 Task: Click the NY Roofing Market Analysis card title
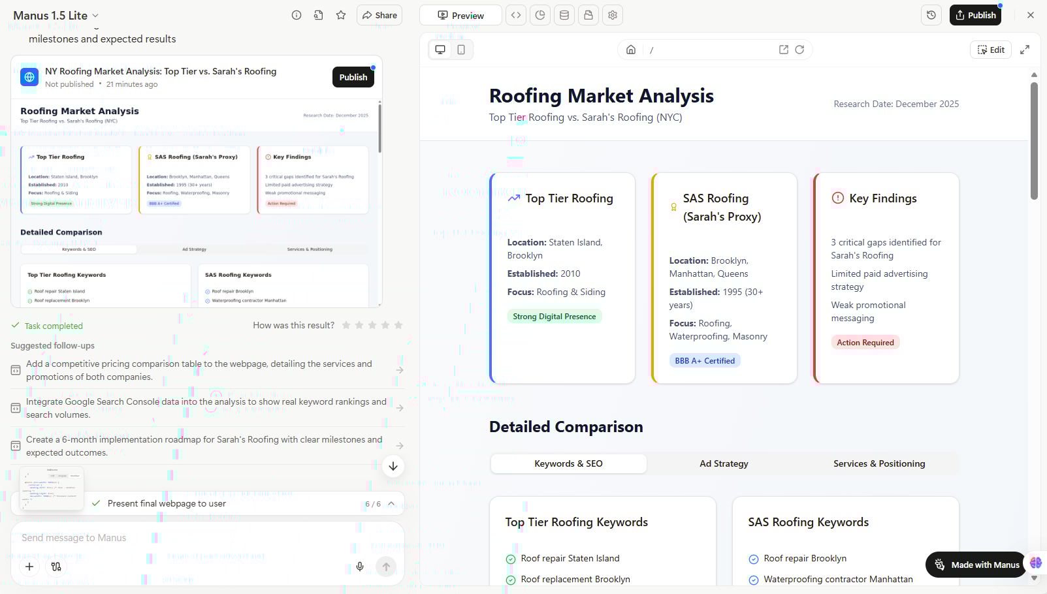[161, 71]
